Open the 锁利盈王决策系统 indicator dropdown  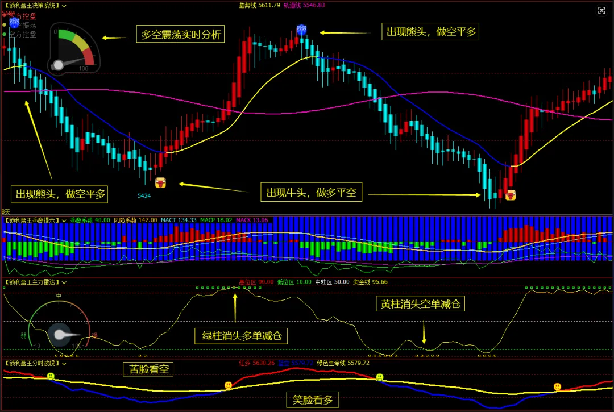64,6
